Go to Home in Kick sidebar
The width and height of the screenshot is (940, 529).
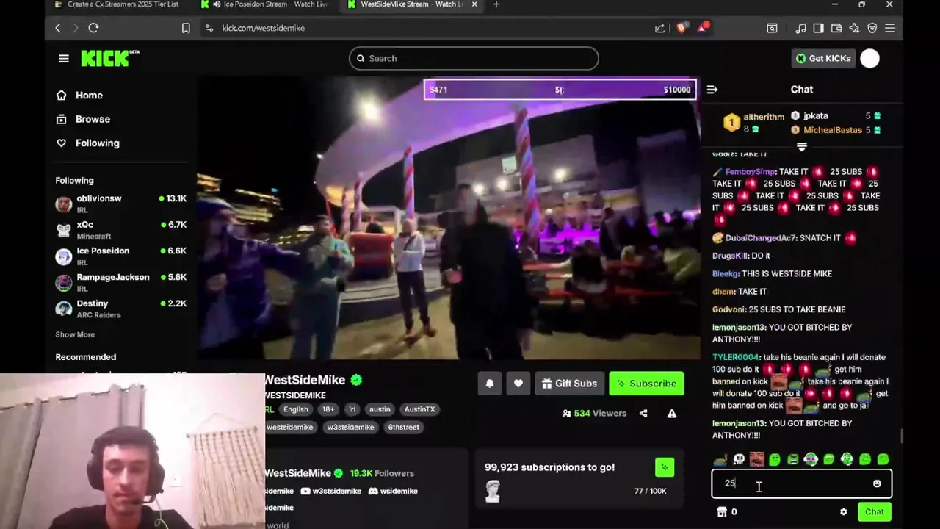[x=79, y=96]
